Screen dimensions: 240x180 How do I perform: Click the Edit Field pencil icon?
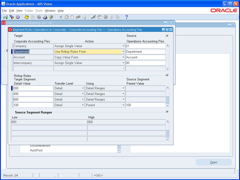click(x=93, y=17)
